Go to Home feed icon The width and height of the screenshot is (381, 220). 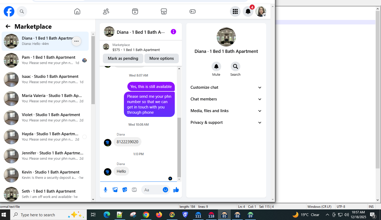coord(77,11)
